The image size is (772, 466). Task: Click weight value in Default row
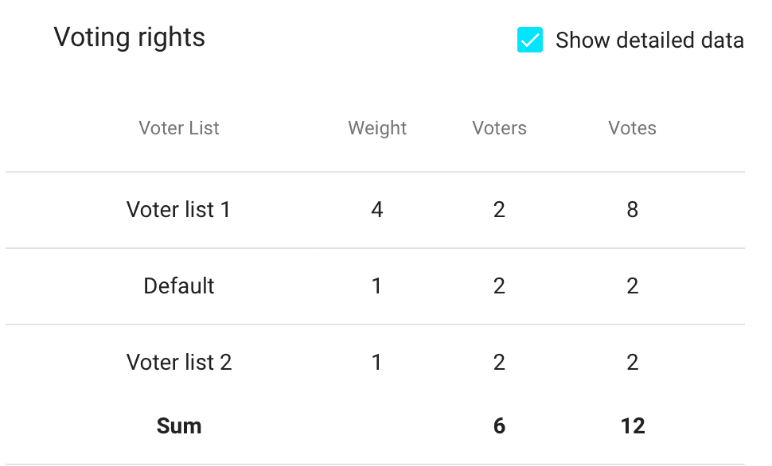[377, 286]
